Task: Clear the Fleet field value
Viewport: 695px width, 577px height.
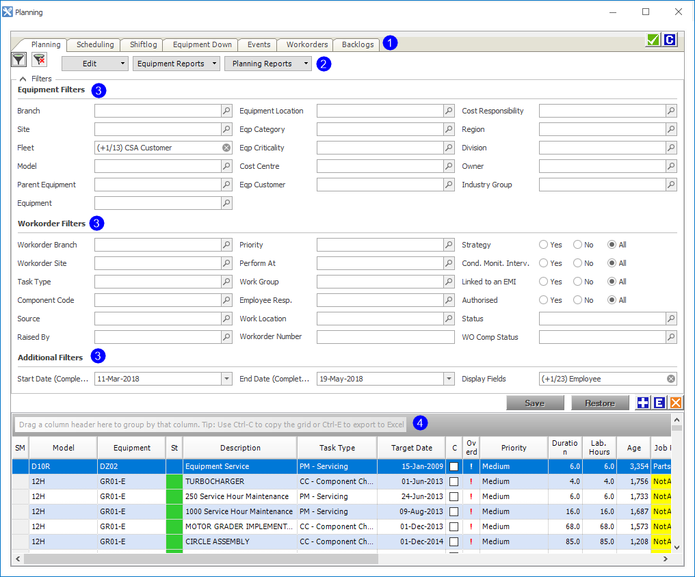Action: (x=226, y=148)
